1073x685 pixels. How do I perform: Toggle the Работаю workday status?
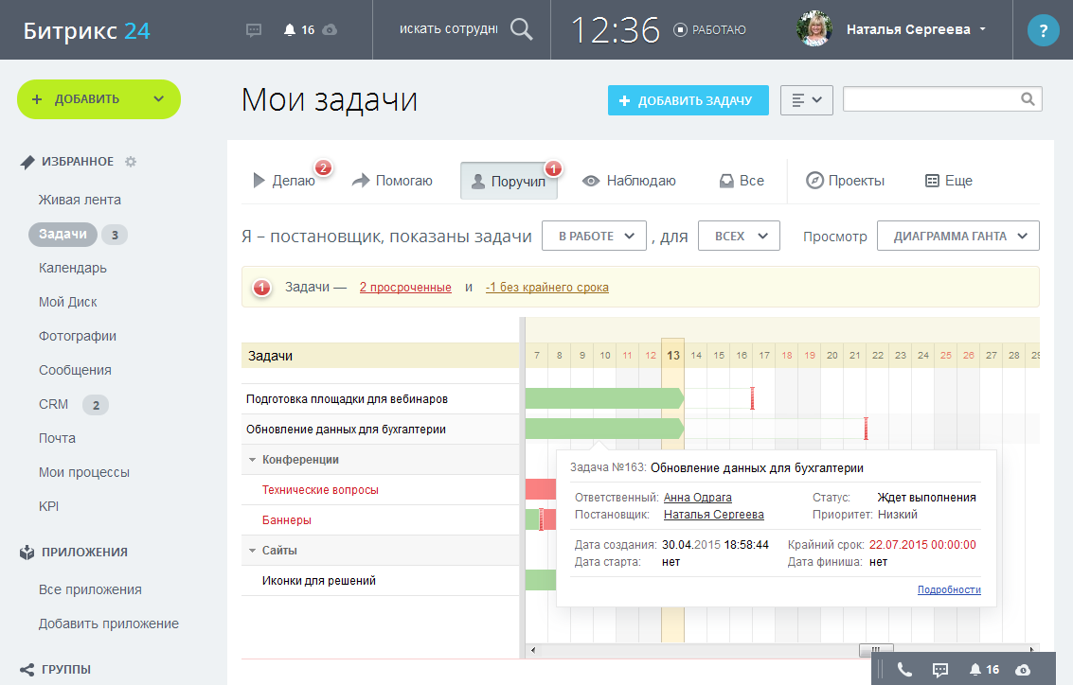click(x=710, y=29)
